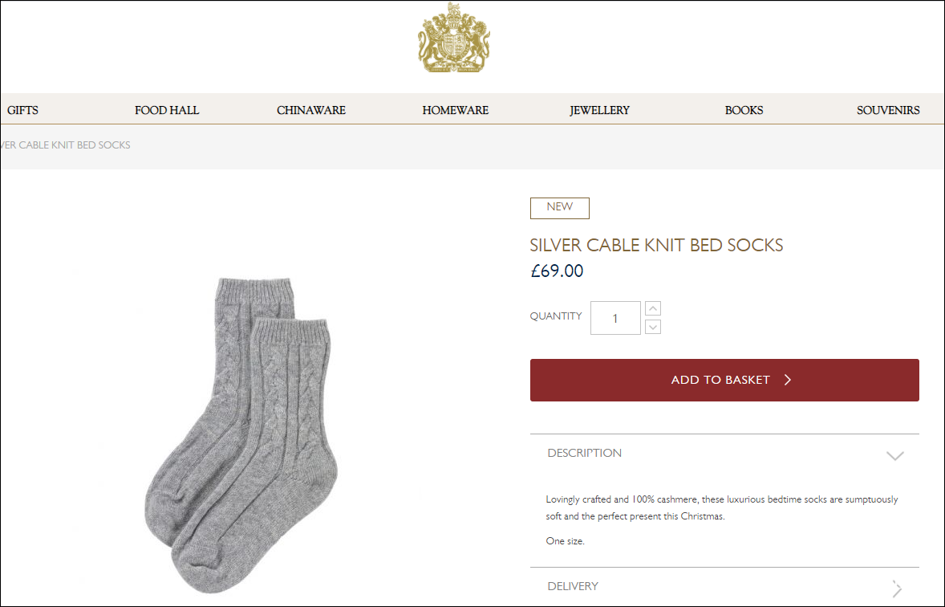Add the socks to basket

tap(724, 380)
